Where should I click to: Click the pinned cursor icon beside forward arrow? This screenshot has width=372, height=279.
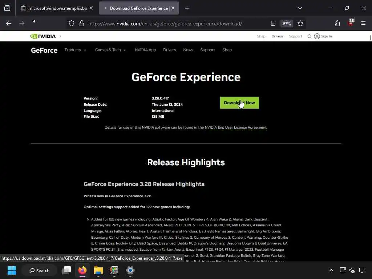pyautogui.click(x=34, y=22)
